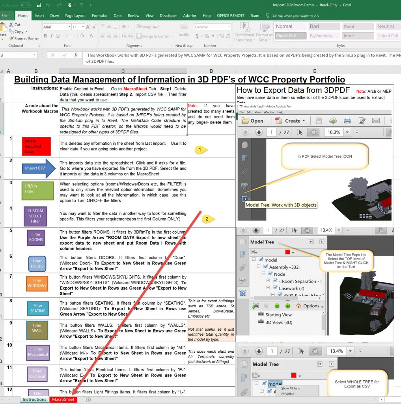Click the Save icon in title bar

tap(38, 5)
